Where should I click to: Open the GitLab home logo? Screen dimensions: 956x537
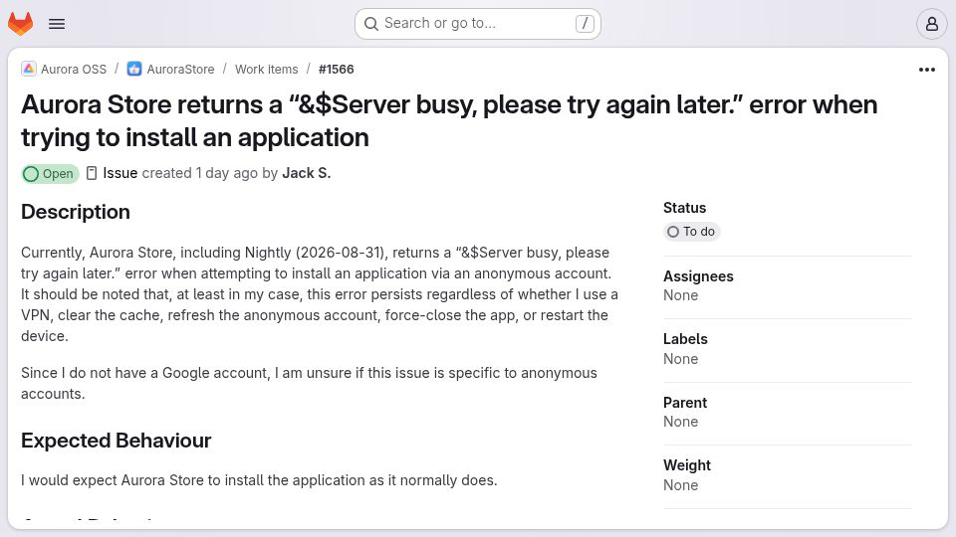point(20,24)
